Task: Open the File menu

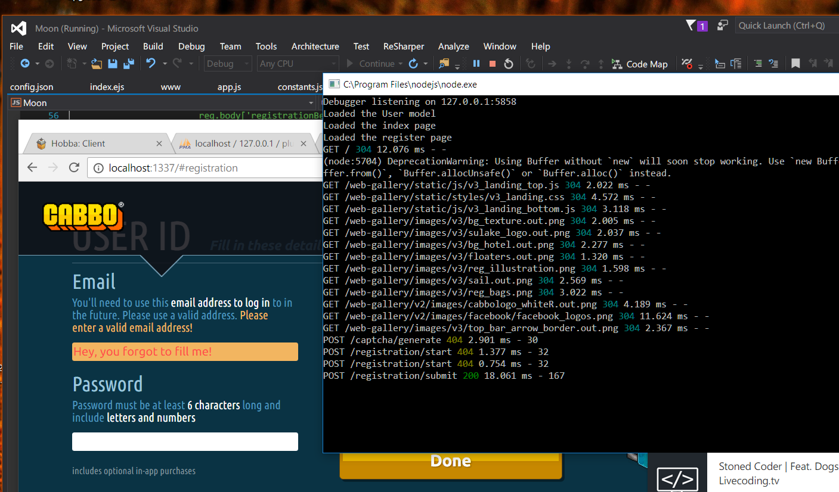Action: 17,46
